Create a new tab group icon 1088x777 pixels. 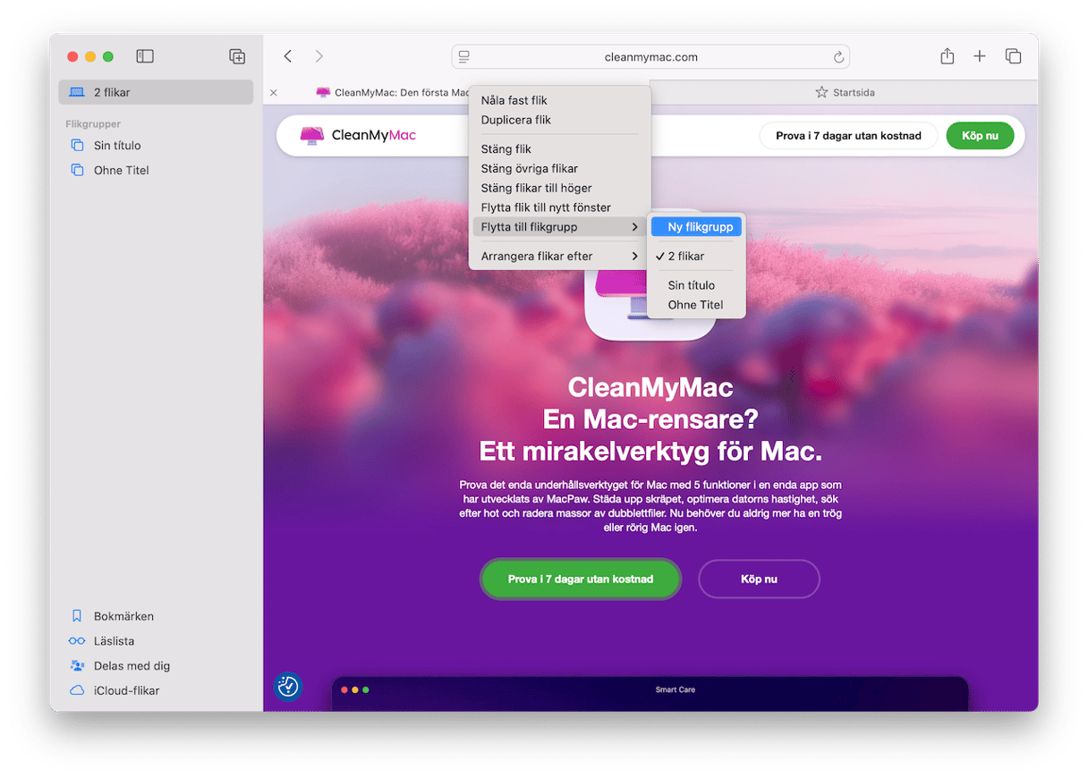click(x=237, y=56)
